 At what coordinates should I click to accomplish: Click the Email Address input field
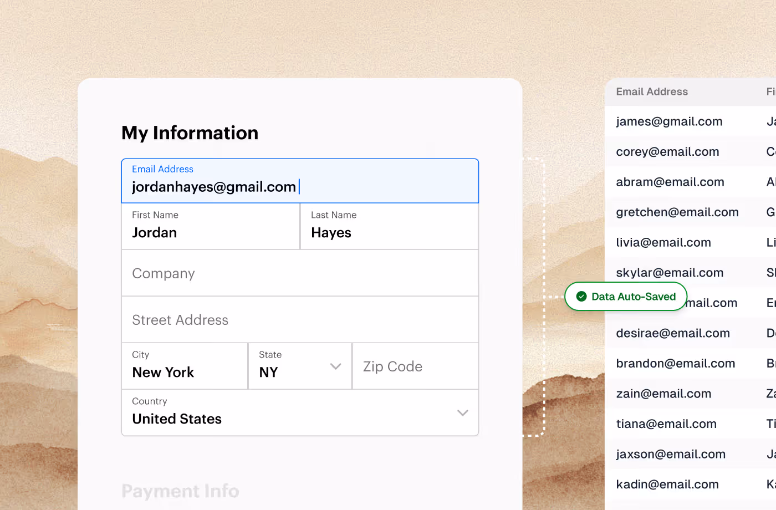300,181
